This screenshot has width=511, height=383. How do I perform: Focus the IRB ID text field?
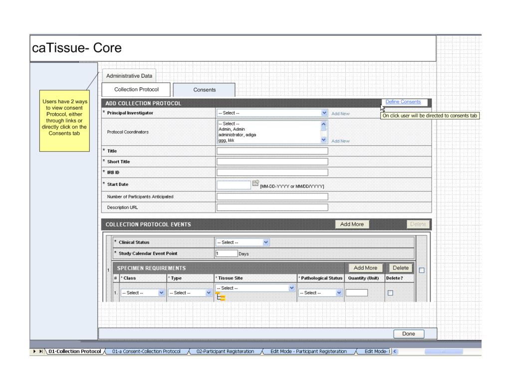tap(272, 172)
